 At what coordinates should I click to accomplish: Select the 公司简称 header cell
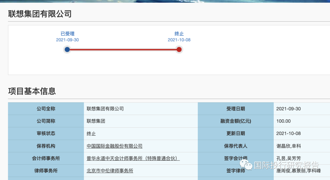pos(46,121)
